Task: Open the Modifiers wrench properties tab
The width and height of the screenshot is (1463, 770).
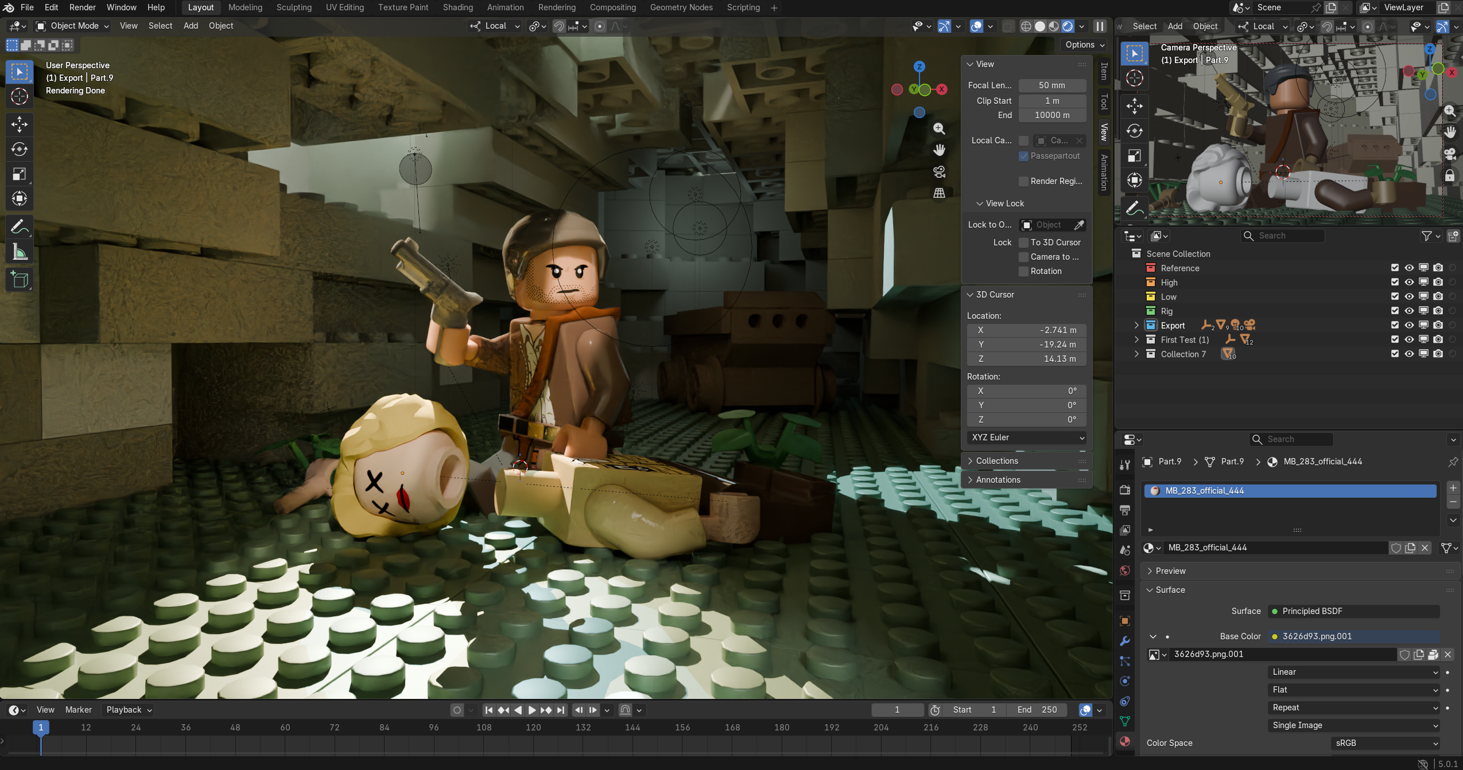Action: (x=1125, y=641)
